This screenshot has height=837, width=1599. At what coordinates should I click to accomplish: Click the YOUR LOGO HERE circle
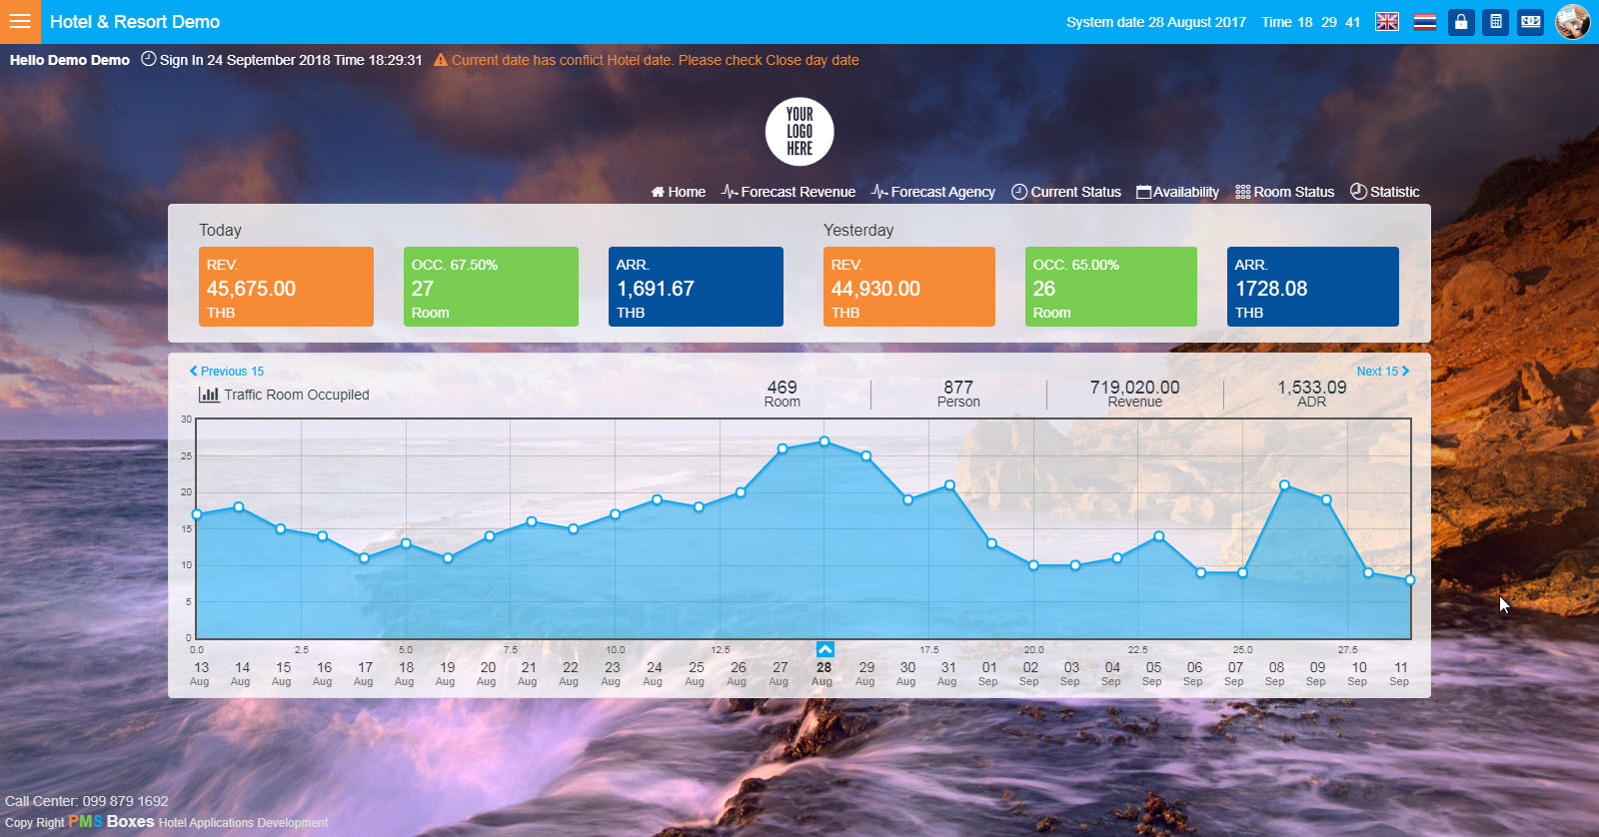point(799,132)
